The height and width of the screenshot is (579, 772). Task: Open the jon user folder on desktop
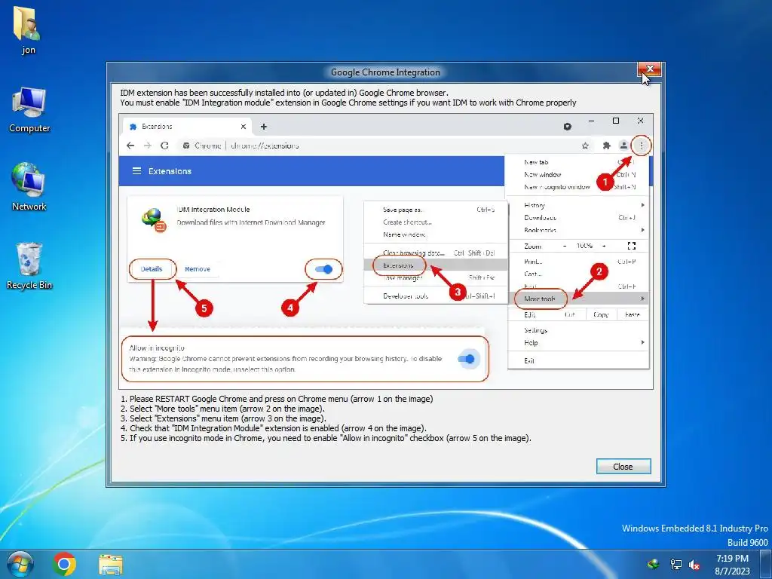click(28, 29)
